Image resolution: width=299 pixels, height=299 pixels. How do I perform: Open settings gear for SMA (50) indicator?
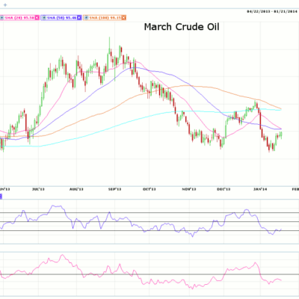44,17
